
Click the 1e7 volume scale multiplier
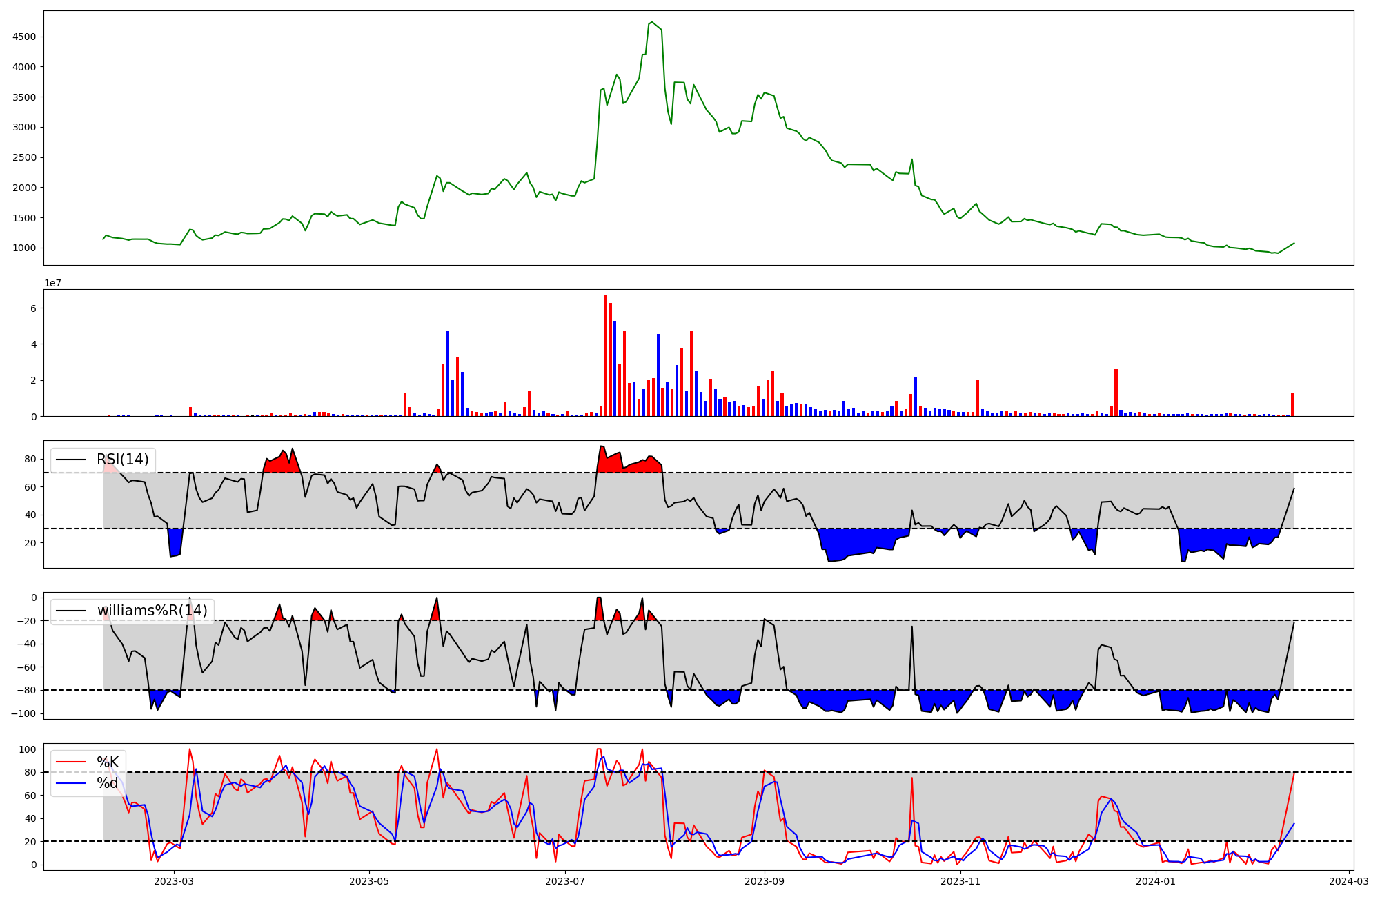click(x=53, y=283)
